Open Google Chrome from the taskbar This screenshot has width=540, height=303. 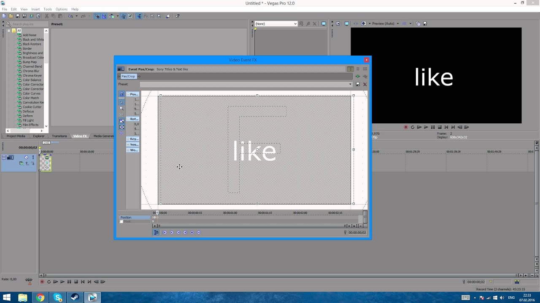tap(40, 298)
